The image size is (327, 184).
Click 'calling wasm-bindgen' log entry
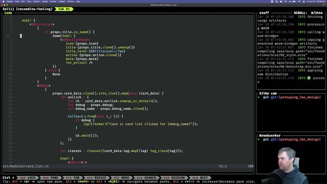click(x=291, y=34)
